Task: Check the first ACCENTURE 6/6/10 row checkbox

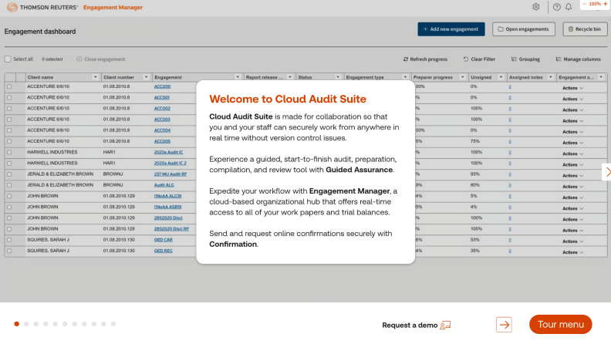Action: click(x=9, y=87)
